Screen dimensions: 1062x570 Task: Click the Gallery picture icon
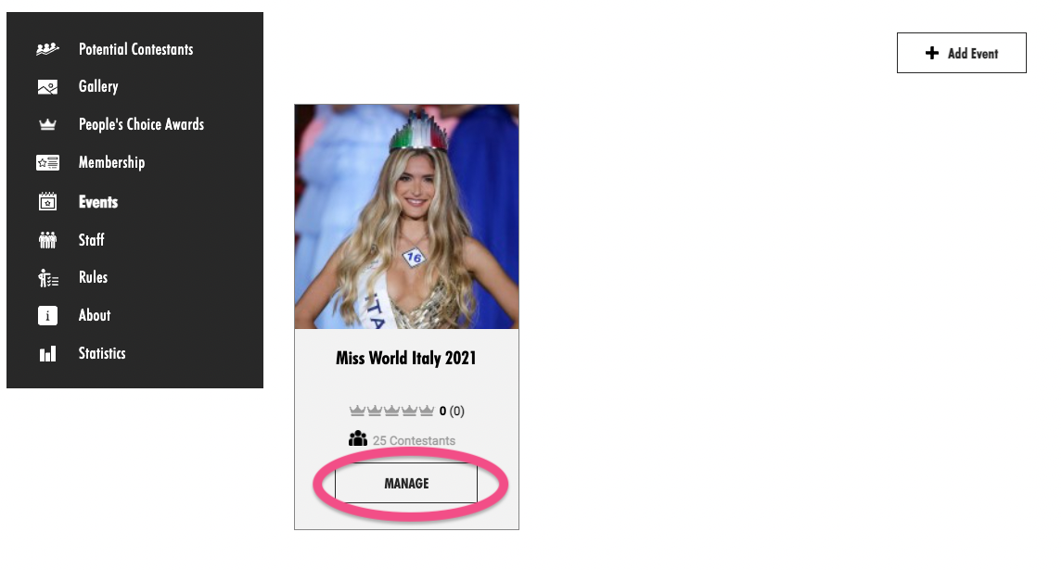(47, 86)
